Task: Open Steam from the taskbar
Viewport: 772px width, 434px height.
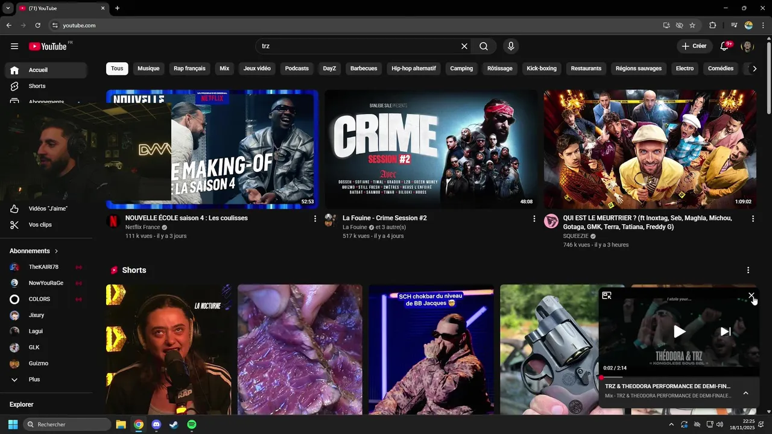Action: point(174,424)
